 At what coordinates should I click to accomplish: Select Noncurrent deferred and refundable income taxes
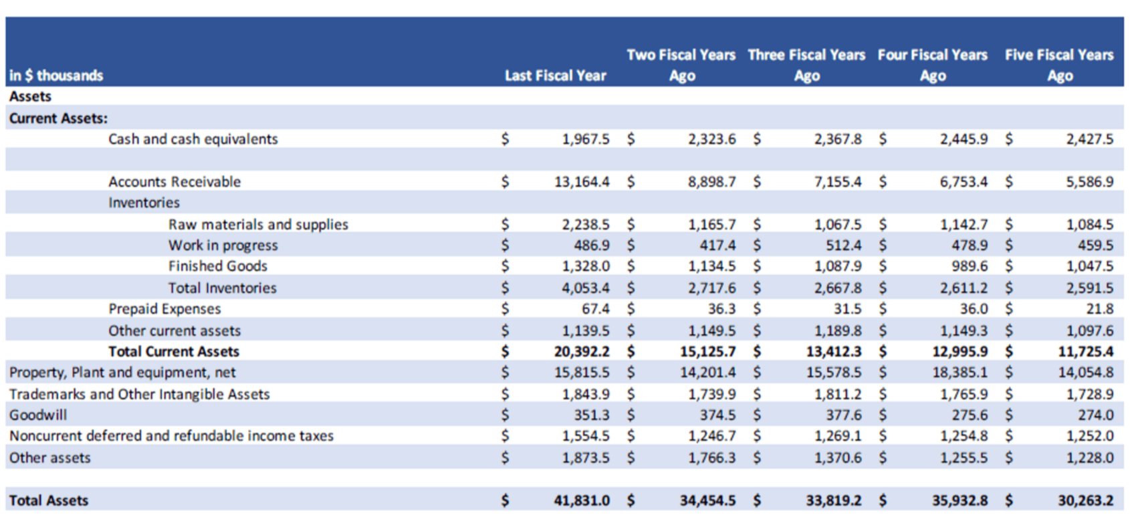[x=171, y=436]
